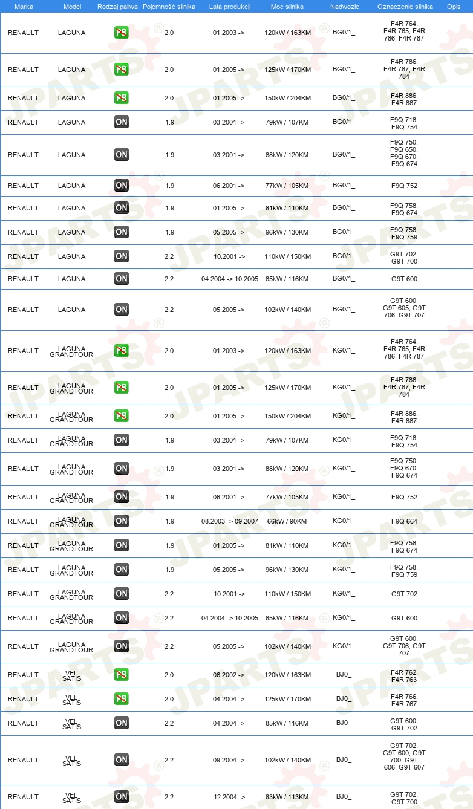The image size is (473, 809).
Task: Select the 66kW / 90KM power cell
Action: pos(287,521)
